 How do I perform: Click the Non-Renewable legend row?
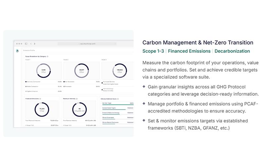coord(81,82)
